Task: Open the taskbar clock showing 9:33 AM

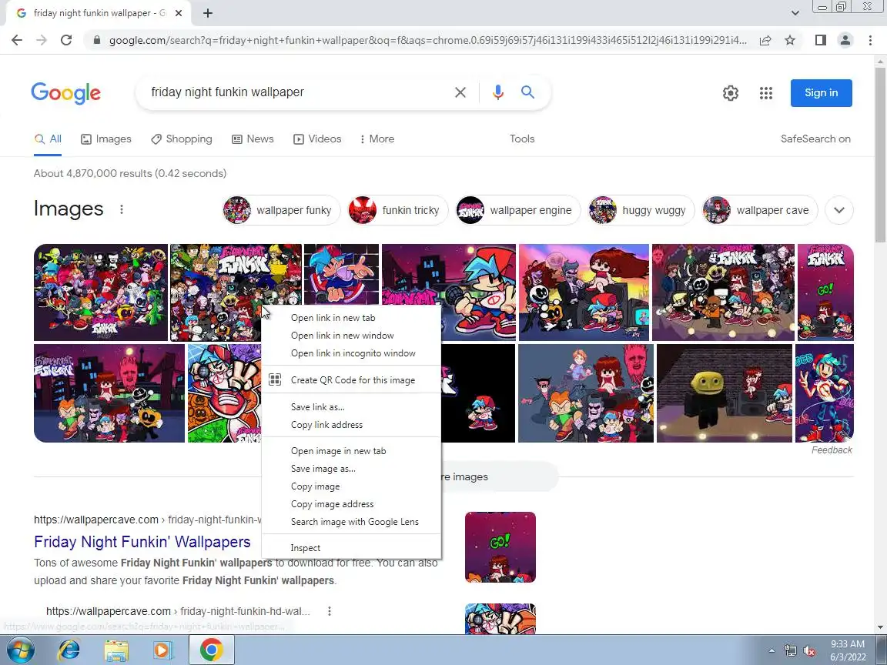Action: coord(848,650)
